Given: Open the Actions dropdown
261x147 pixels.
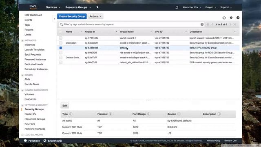Looking at the screenshot, I should tap(95, 16).
